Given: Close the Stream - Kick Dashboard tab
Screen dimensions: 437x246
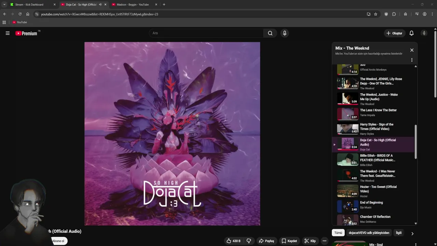Looking at the screenshot, I should click(54, 4).
